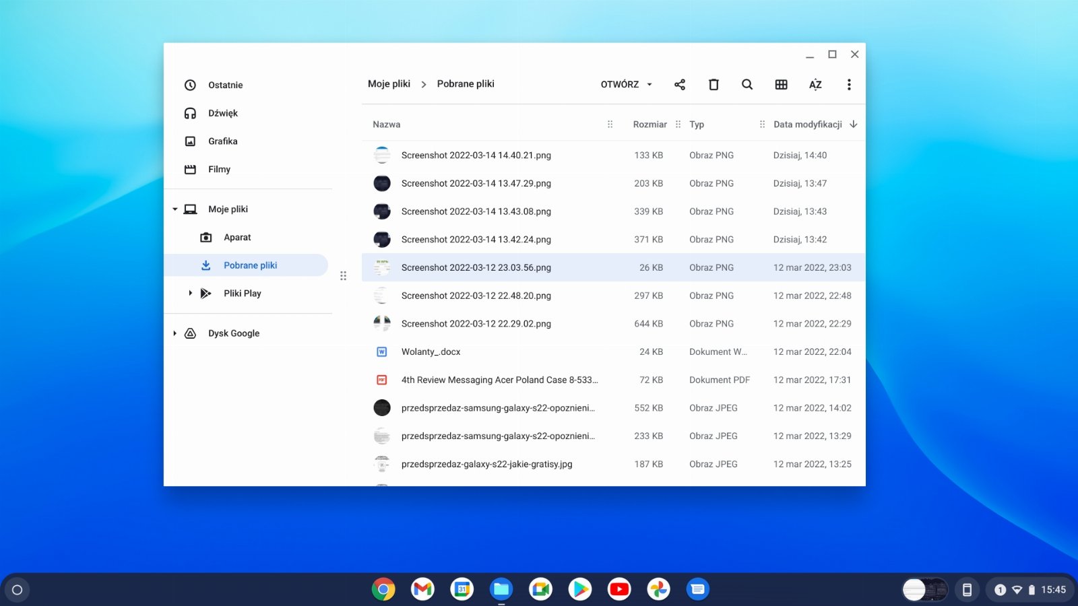The image size is (1078, 606).
Task: Open Gmail from the shelf
Action: (422, 589)
